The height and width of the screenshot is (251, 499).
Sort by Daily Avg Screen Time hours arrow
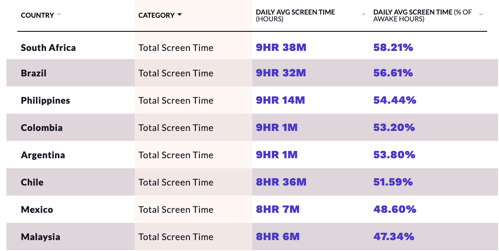point(363,15)
